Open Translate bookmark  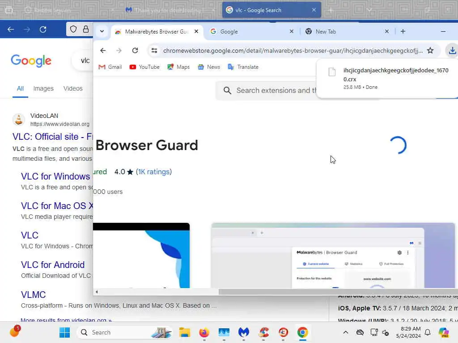click(243, 67)
